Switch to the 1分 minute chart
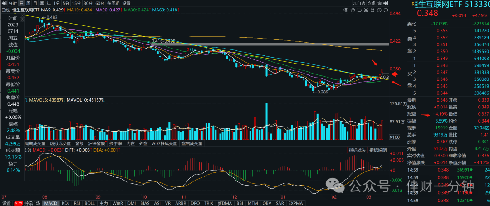 [x=56, y=4]
